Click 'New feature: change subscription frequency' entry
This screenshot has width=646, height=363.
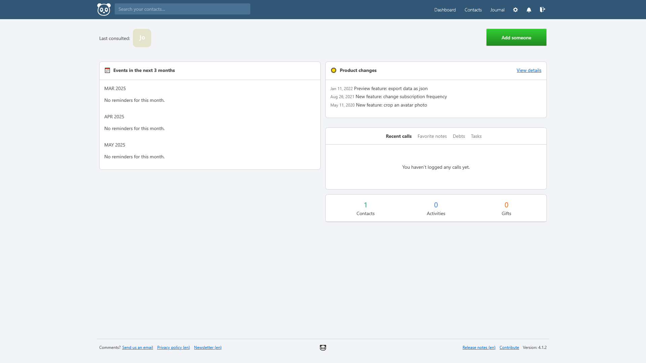click(x=401, y=96)
